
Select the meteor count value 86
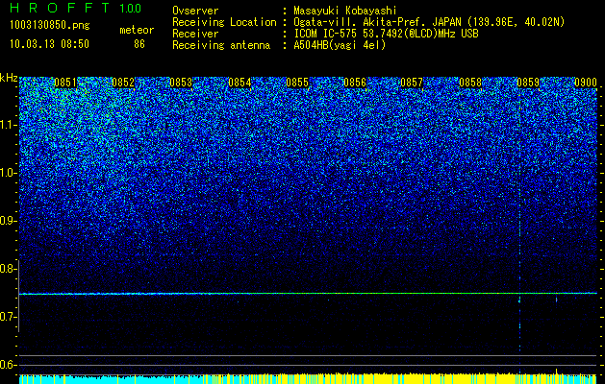click(x=139, y=44)
